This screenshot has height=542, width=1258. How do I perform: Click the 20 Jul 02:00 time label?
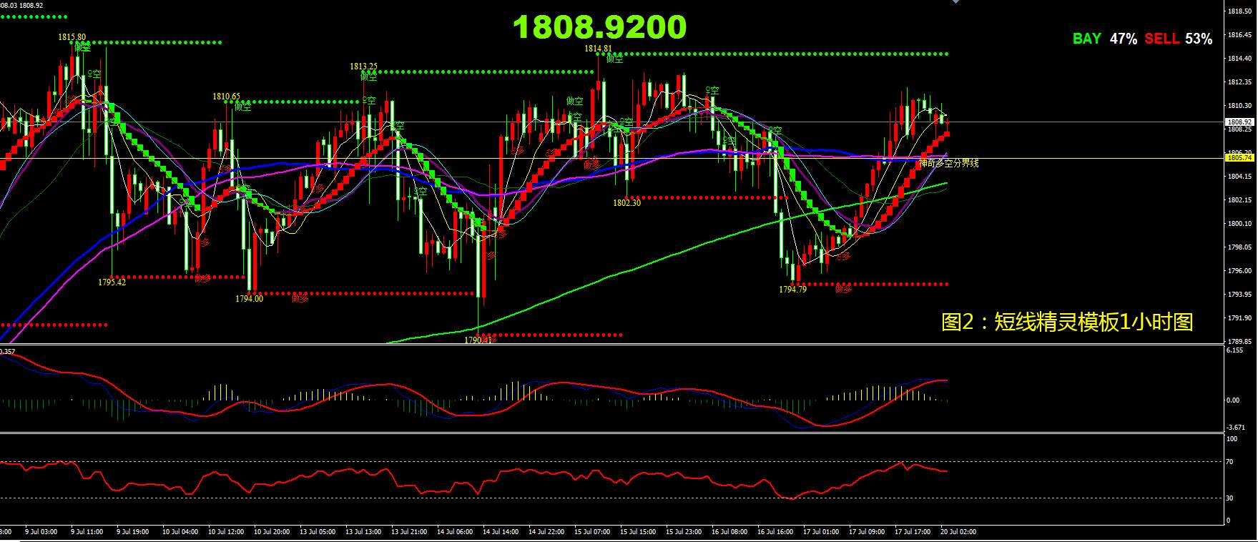[958, 532]
